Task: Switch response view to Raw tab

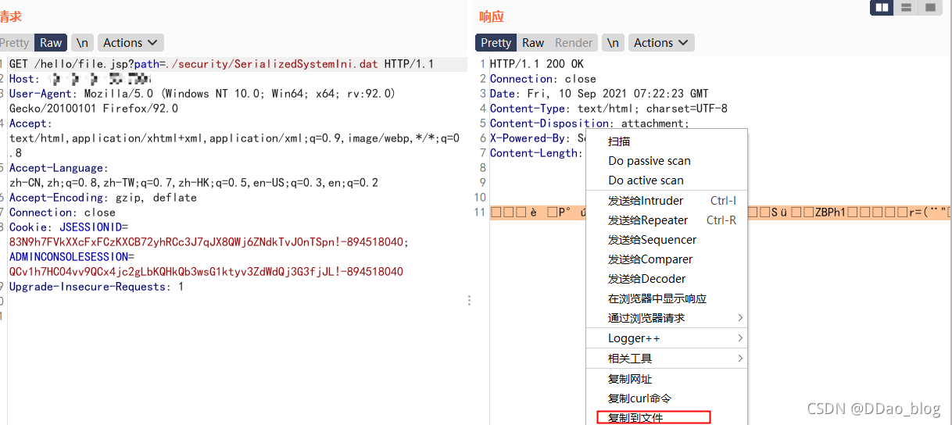Action: coord(533,43)
